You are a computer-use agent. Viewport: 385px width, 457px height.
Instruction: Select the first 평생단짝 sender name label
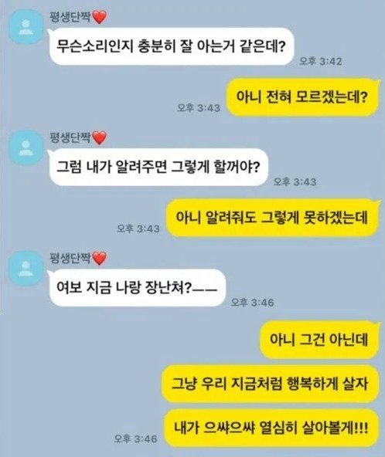click(70, 17)
